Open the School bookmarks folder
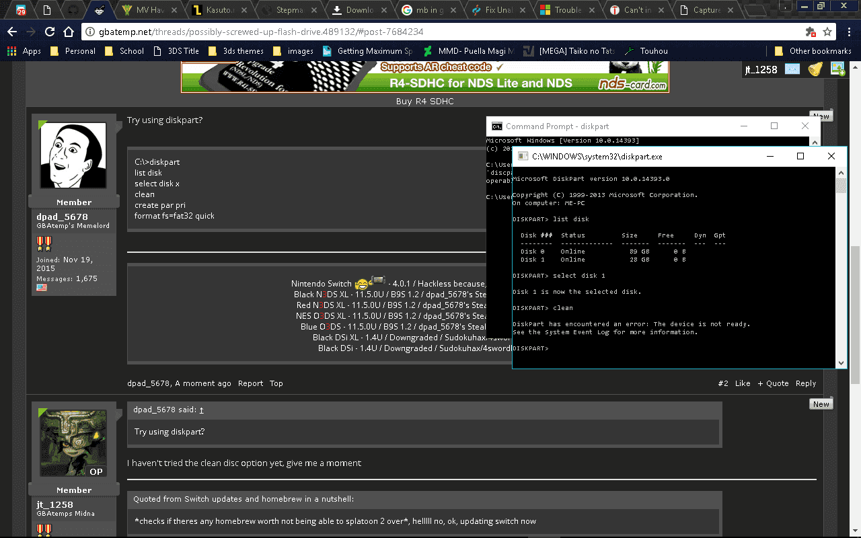This screenshot has height=538, width=861. [124, 51]
